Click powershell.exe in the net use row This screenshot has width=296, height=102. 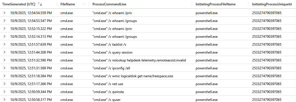click(x=206, y=84)
